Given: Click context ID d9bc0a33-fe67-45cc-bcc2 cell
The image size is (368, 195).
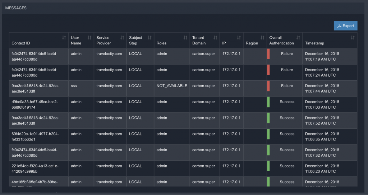Looking at the screenshot, I should (34, 104).
